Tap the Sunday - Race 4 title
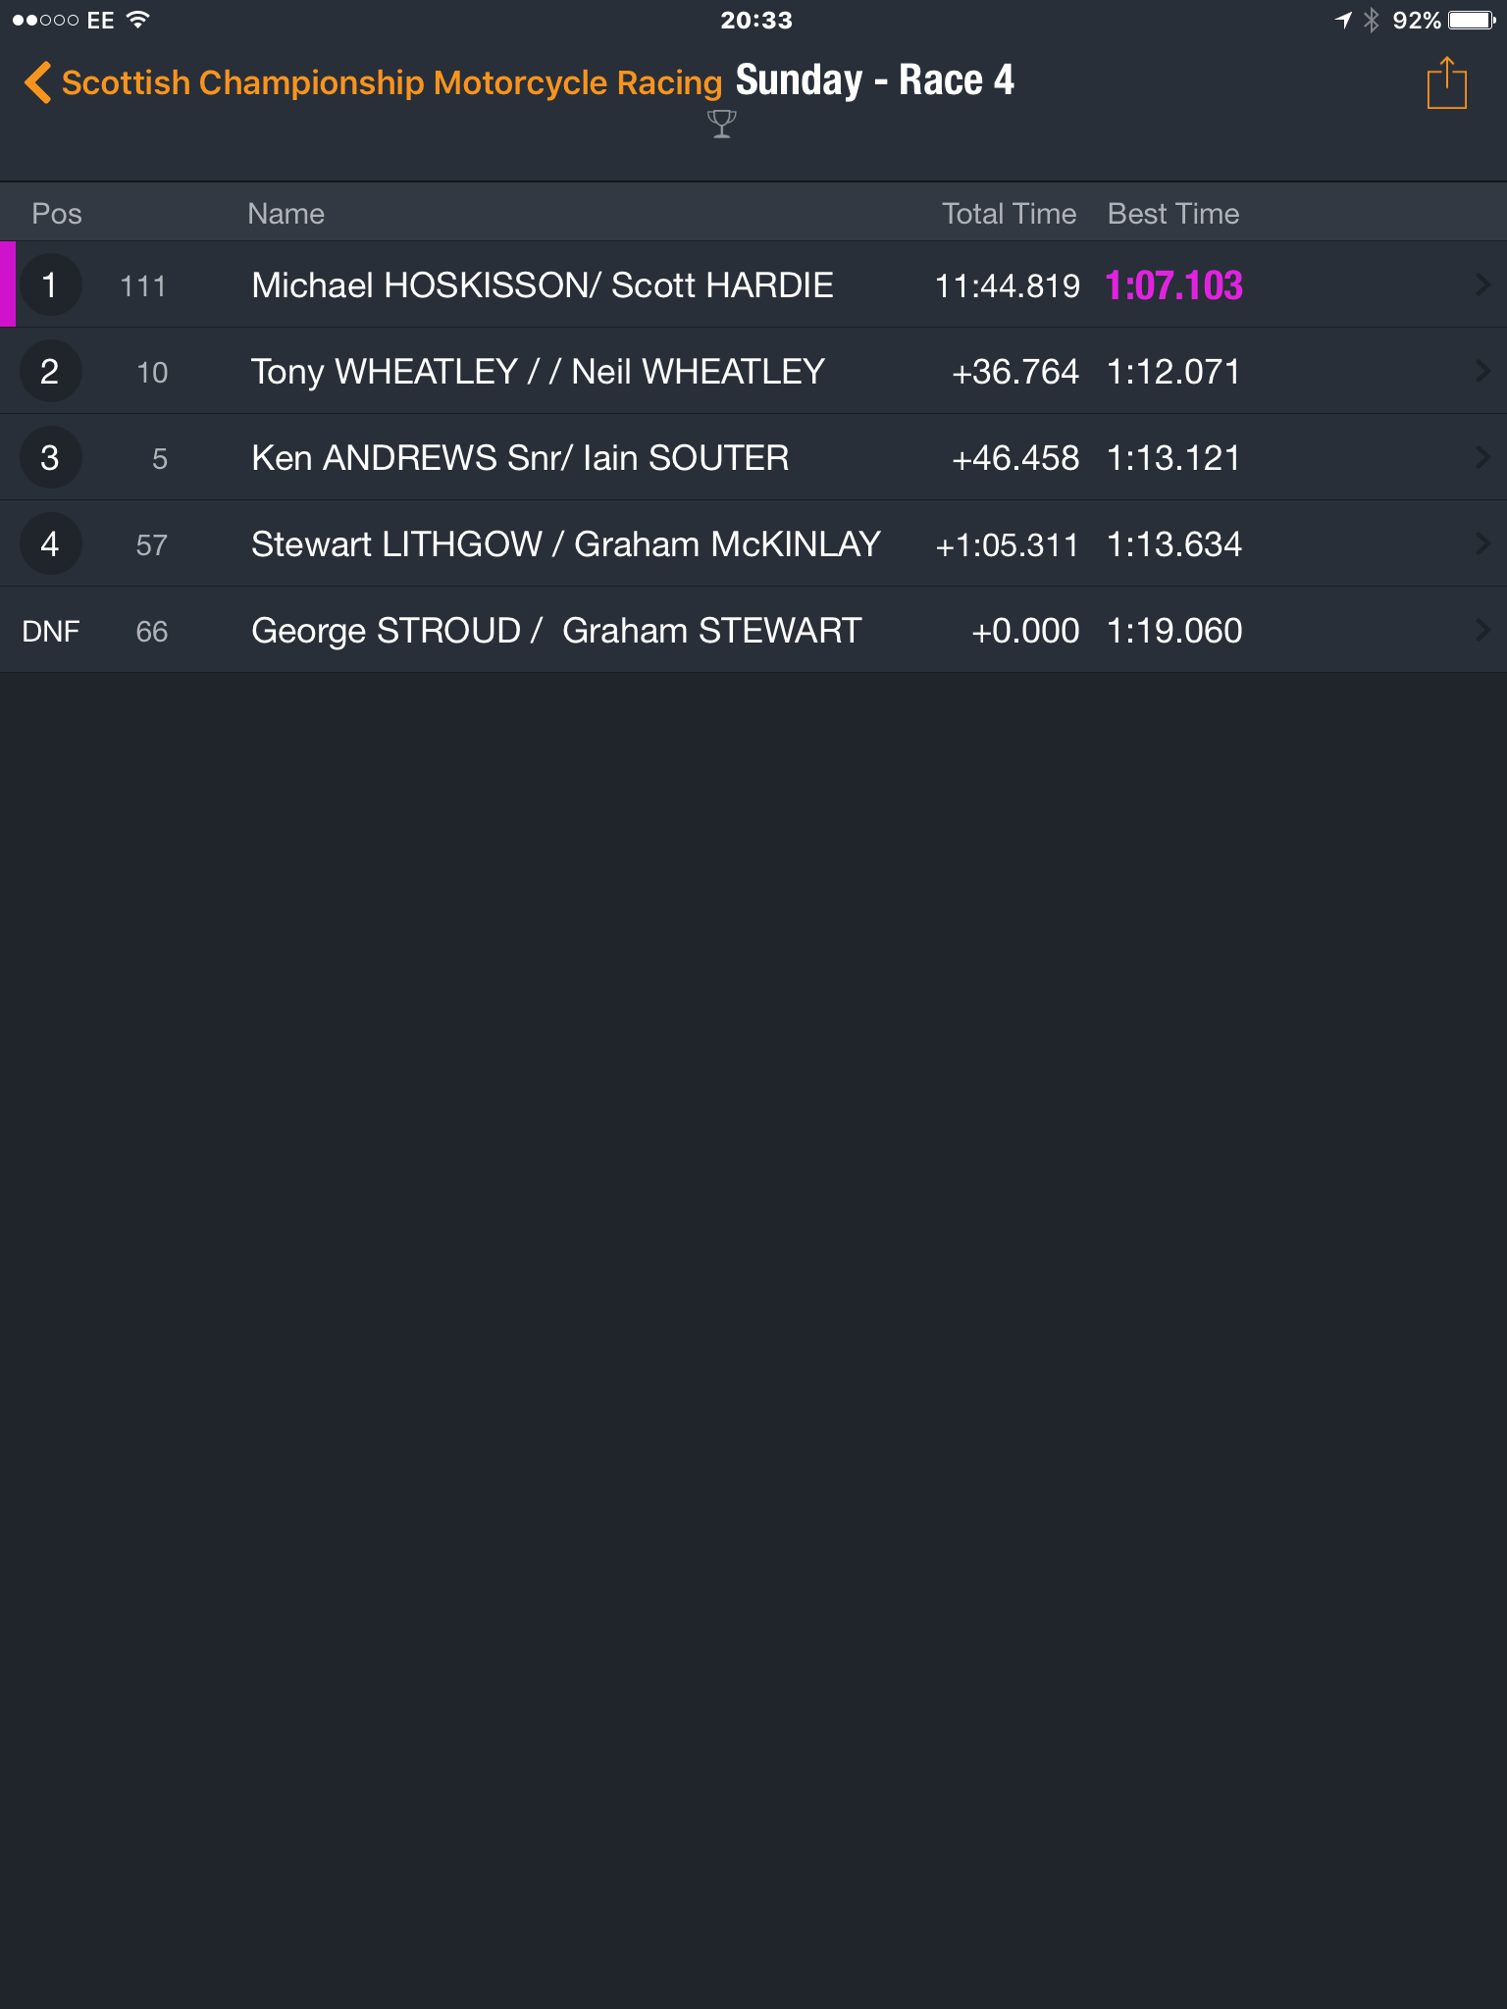This screenshot has height=2009, width=1507. click(x=875, y=80)
